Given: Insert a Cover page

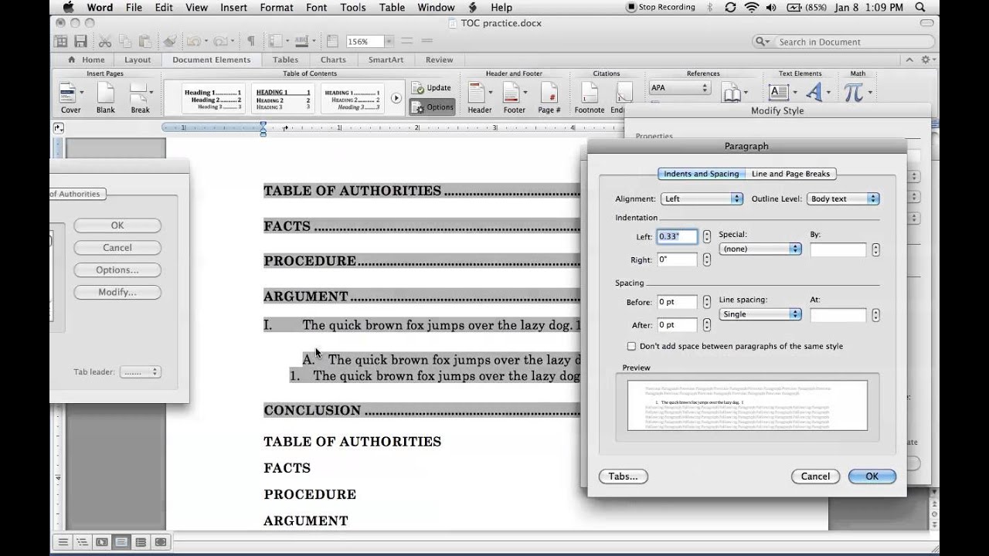Looking at the screenshot, I should click(x=70, y=98).
